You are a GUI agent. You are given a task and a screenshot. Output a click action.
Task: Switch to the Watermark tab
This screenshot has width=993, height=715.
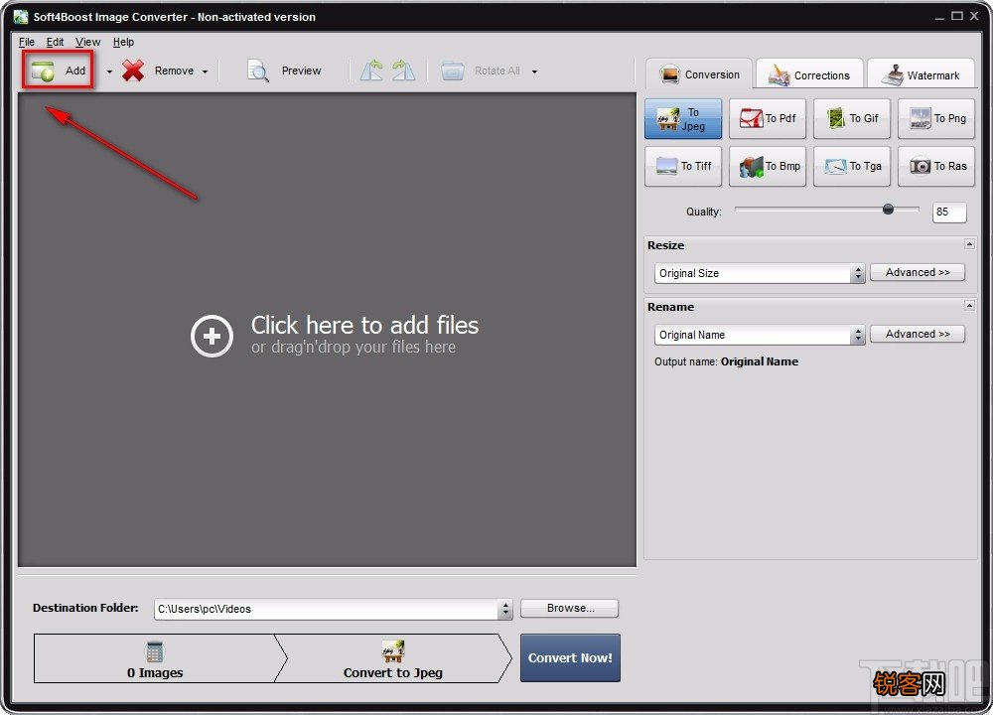[x=922, y=74]
